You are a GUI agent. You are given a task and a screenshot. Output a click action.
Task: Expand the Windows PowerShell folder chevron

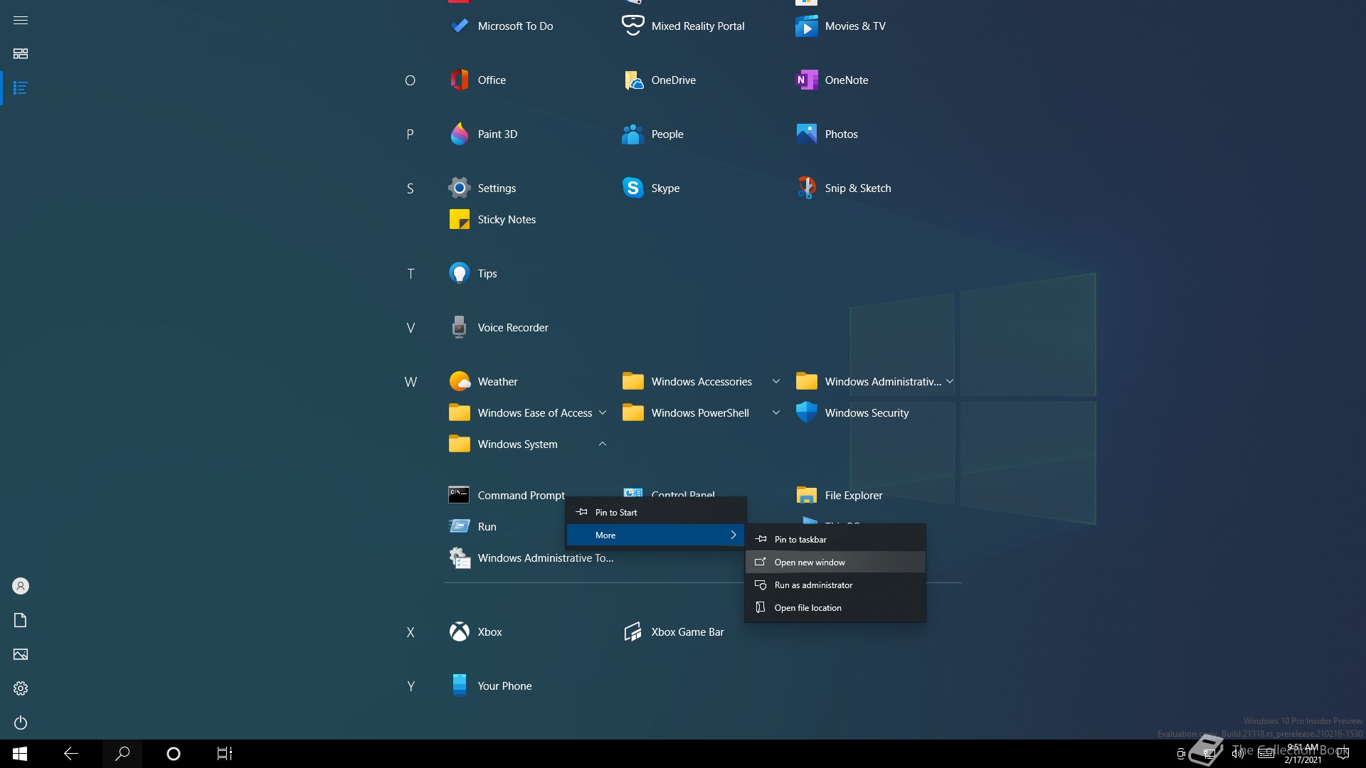coord(776,413)
